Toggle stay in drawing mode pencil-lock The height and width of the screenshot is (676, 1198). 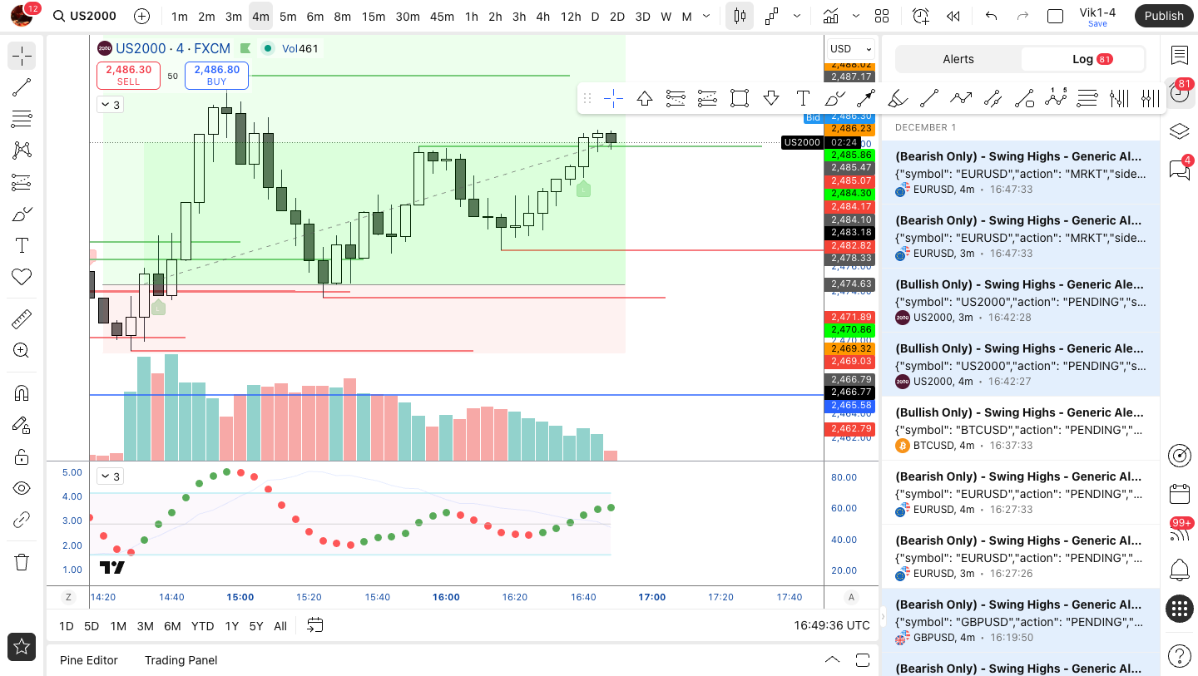[22, 425]
